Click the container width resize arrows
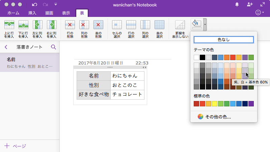This screenshot has width=270, height=152. 144,67
